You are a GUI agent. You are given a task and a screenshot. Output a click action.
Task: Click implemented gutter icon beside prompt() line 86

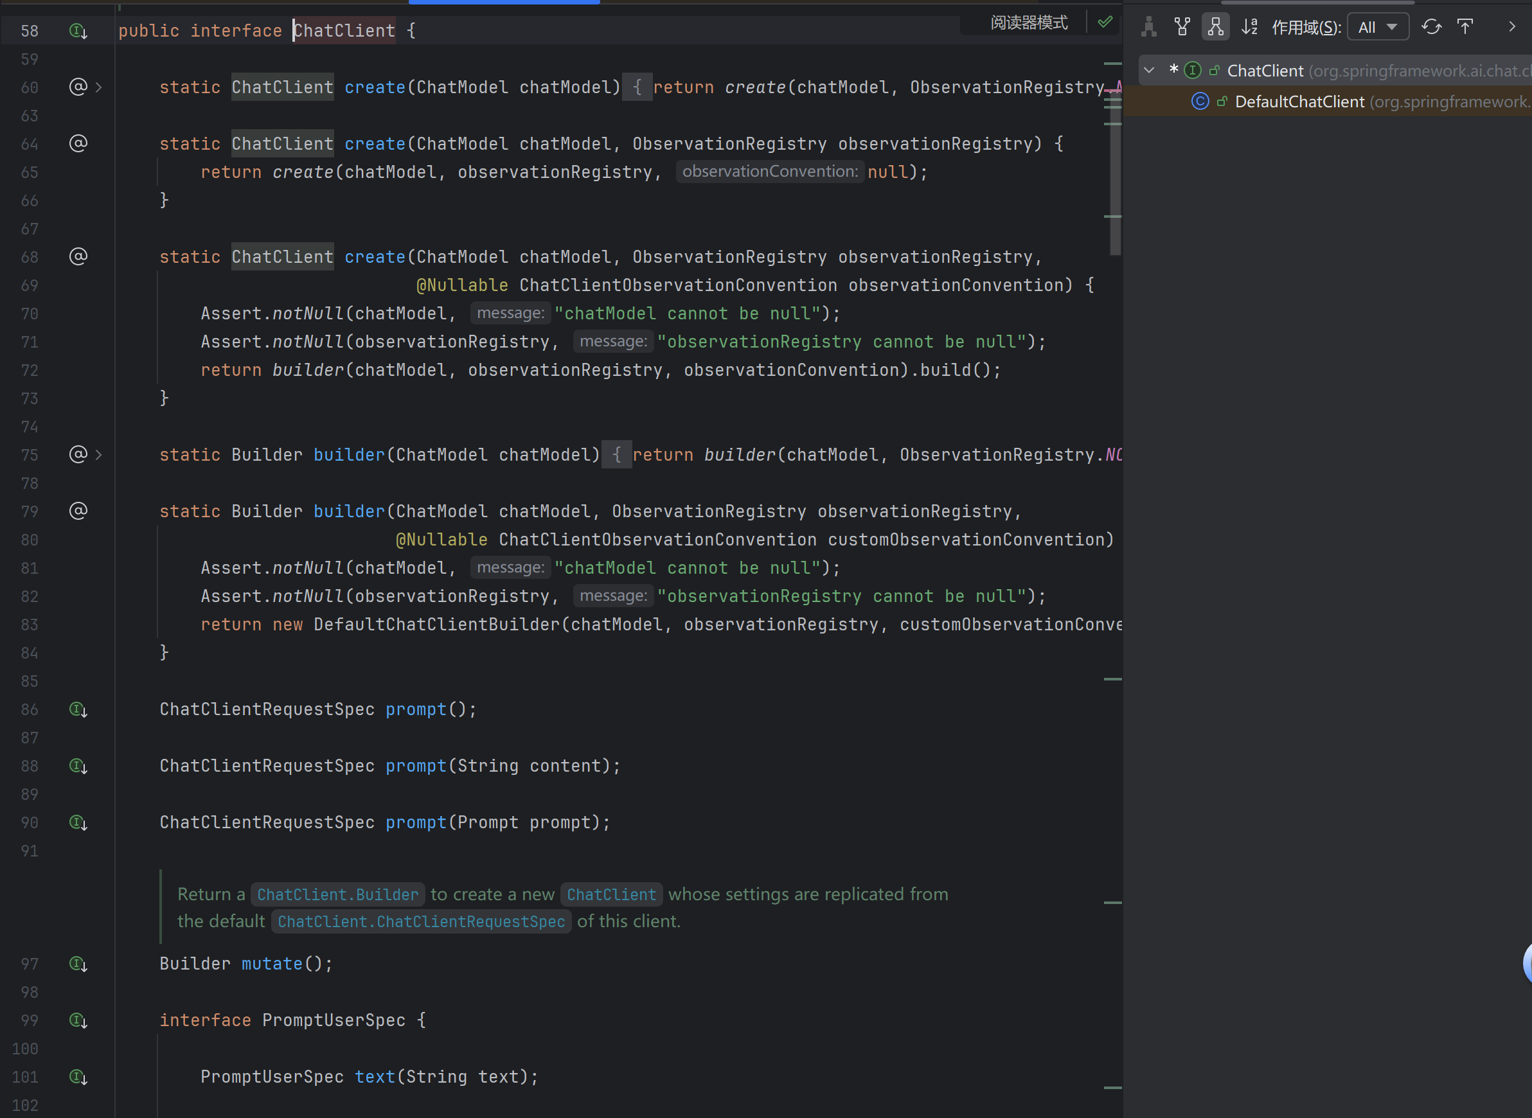[x=78, y=710]
